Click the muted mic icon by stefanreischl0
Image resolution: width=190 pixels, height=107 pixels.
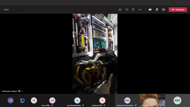coord(104,105)
